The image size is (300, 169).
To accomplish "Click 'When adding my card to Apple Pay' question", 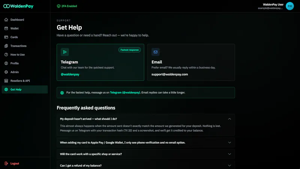I will [x=123, y=142].
